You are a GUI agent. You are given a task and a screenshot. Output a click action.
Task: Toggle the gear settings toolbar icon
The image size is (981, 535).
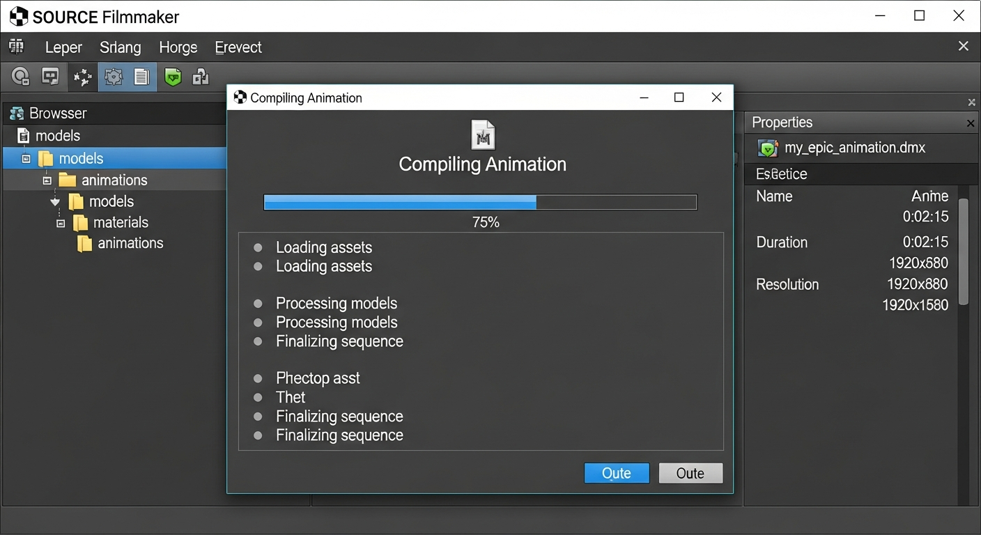click(x=113, y=77)
